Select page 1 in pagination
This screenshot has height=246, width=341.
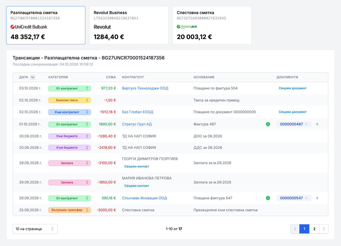(x=305, y=229)
